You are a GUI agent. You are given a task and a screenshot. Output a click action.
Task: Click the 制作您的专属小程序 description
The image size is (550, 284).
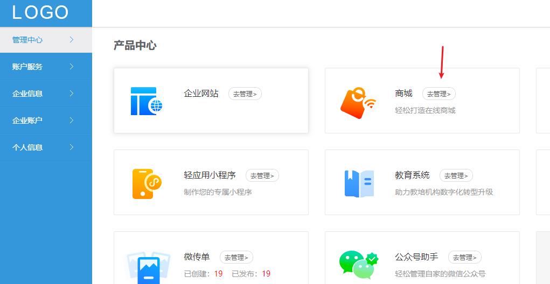coord(218,192)
